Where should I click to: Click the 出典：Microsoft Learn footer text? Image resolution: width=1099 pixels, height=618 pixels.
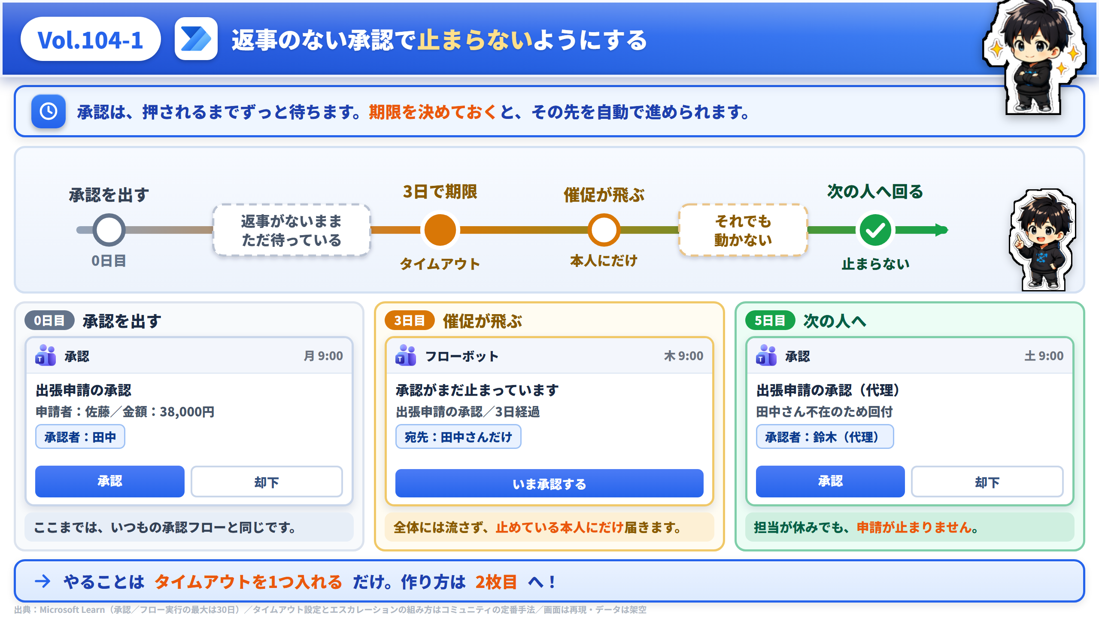point(330,610)
